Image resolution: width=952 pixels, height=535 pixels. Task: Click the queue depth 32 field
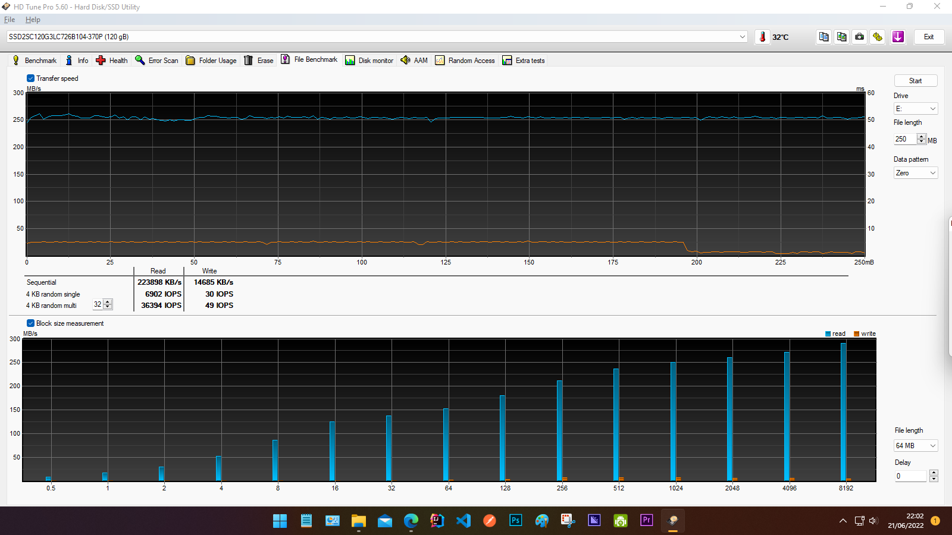click(x=98, y=304)
